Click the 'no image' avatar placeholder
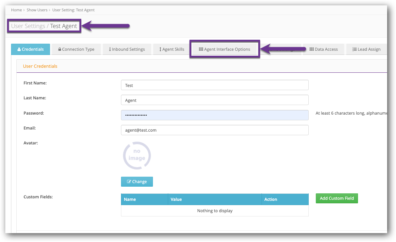Image resolution: width=396 pixels, height=242 pixels. tap(137, 155)
